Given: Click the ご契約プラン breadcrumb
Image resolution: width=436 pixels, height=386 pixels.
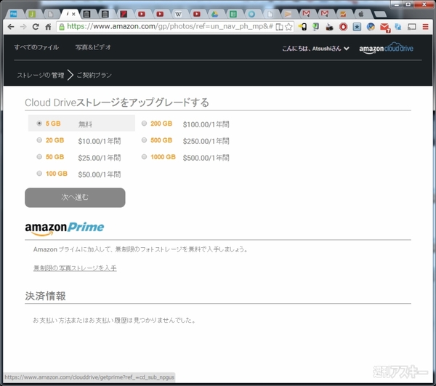Looking at the screenshot, I should tap(94, 75).
